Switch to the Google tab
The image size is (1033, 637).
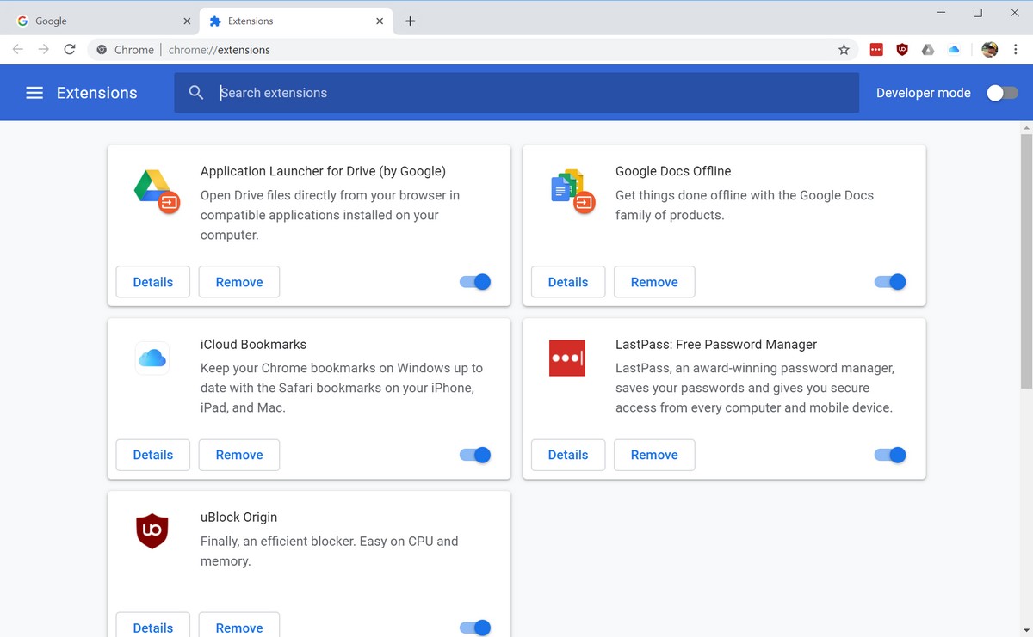pyautogui.click(x=99, y=21)
